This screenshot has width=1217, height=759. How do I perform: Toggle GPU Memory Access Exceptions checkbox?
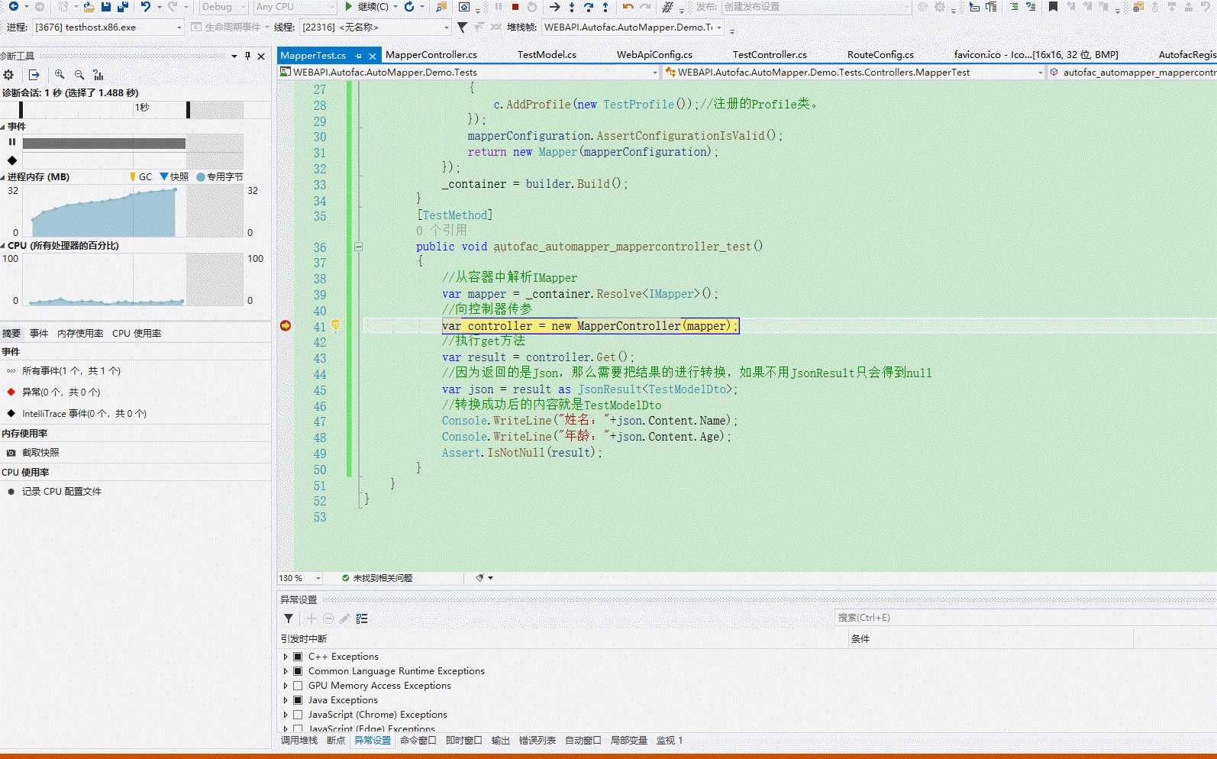click(298, 686)
